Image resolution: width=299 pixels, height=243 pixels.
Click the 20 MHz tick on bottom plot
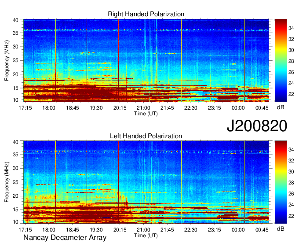(16, 196)
